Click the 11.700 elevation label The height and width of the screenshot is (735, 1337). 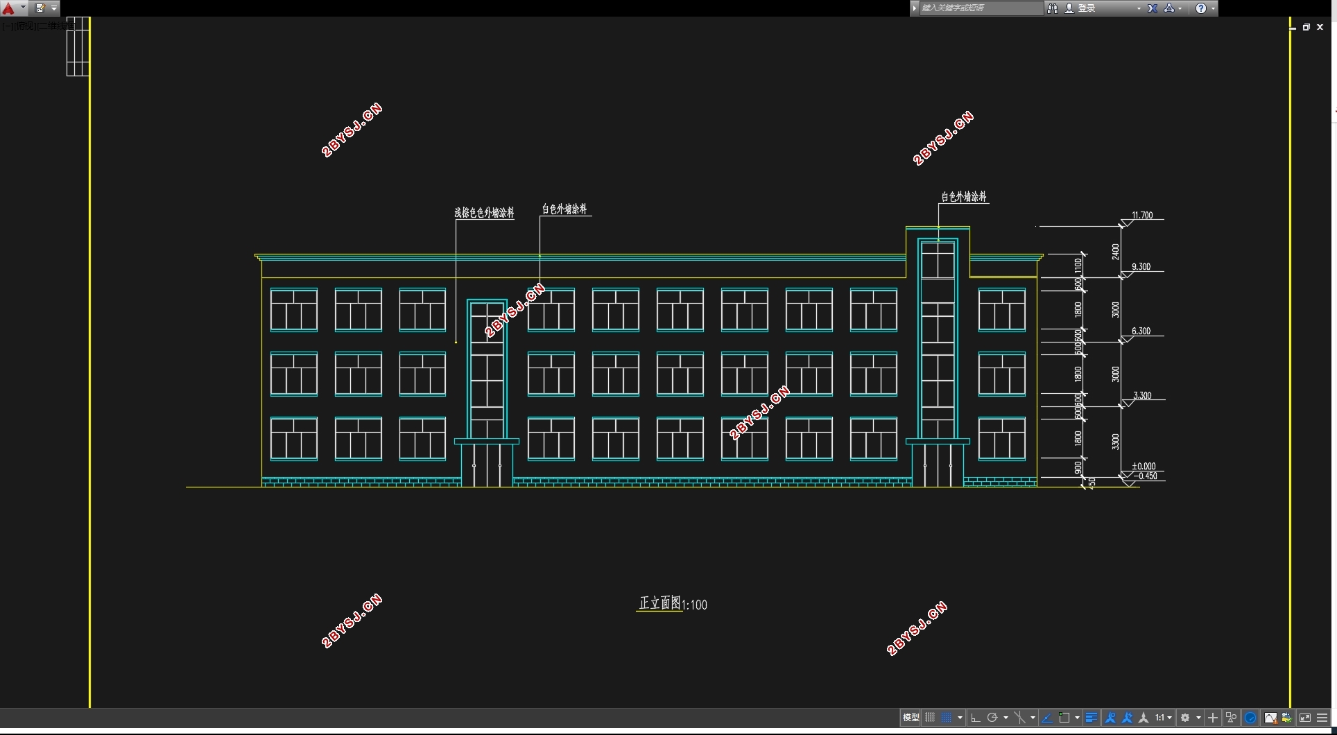click(x=1142, y=215)
